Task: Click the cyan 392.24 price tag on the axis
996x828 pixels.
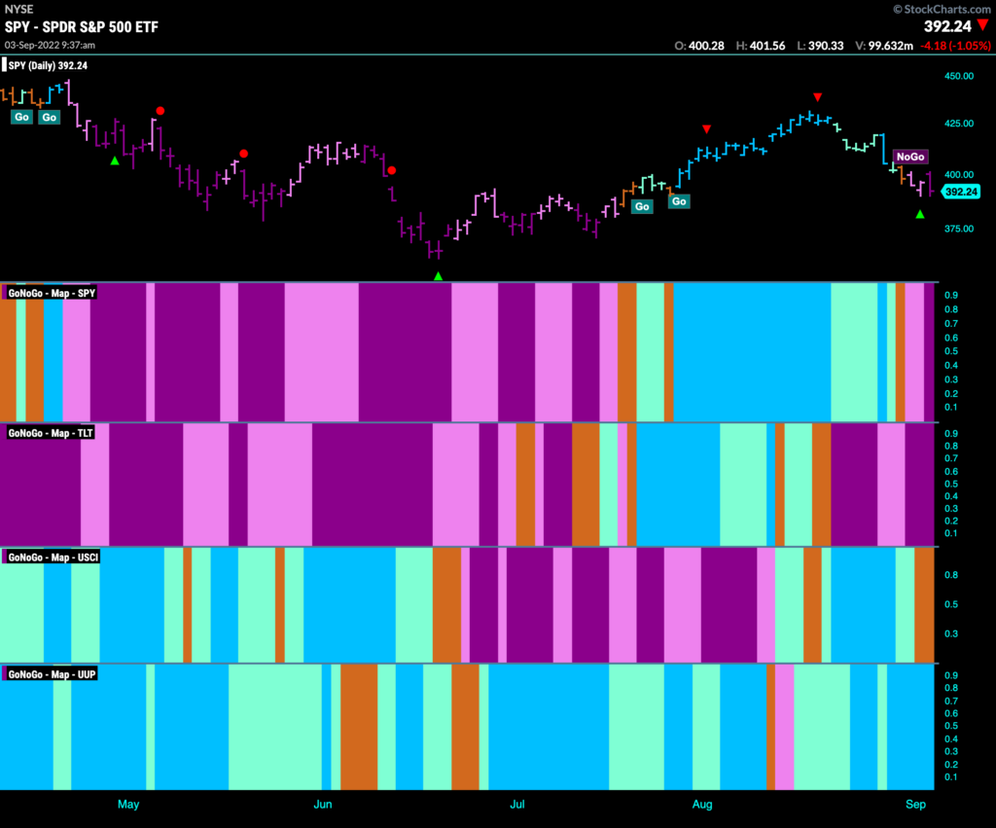Action: tap(960, 192)
